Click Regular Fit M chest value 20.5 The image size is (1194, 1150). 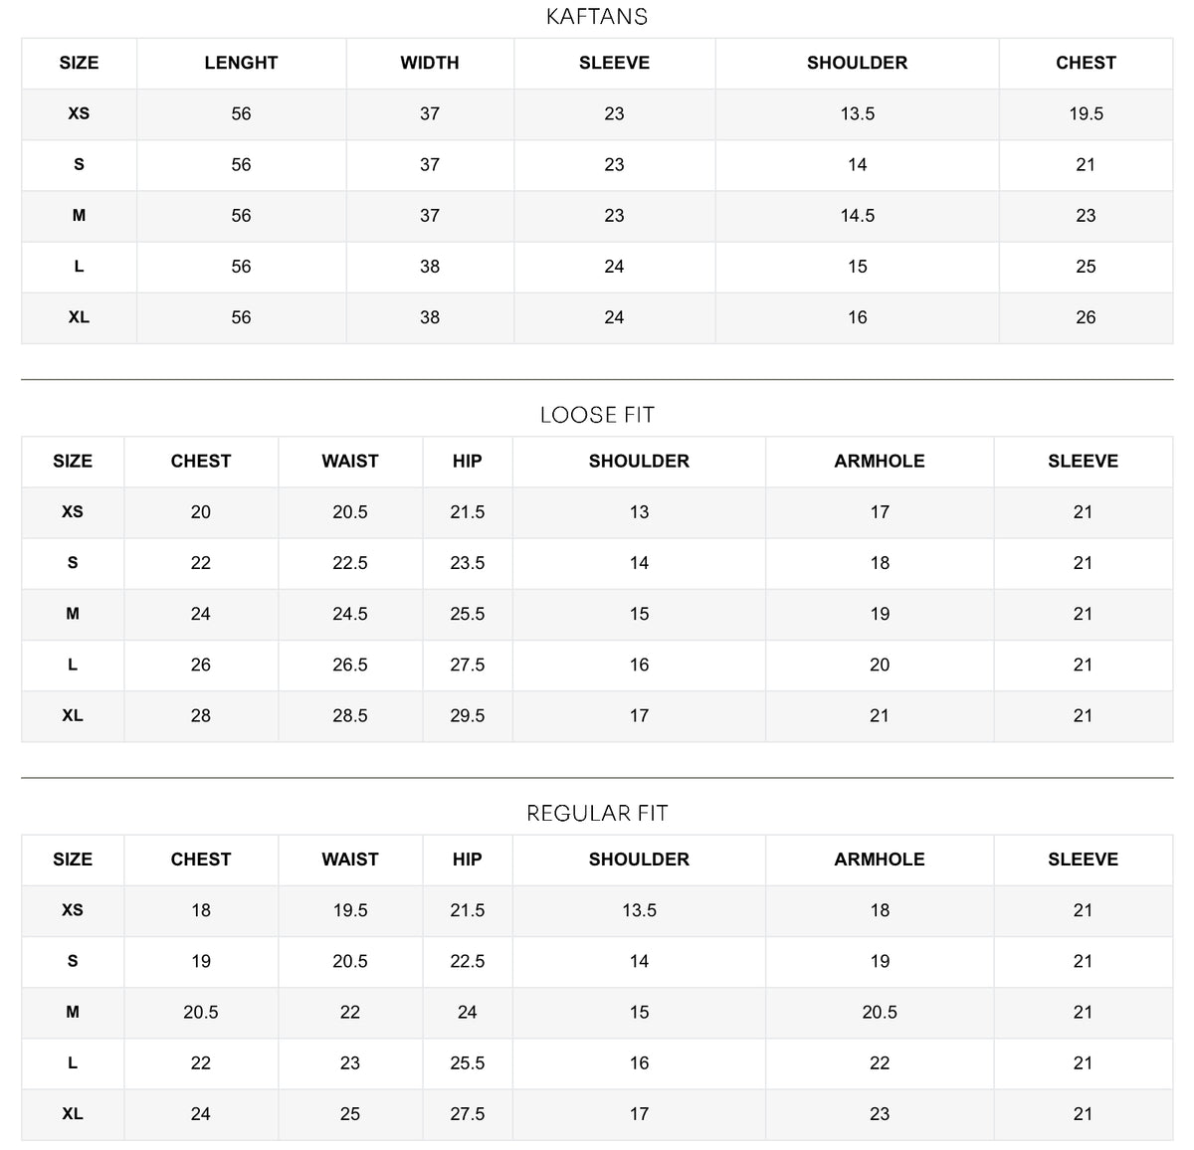click(x=201, y=1013)
